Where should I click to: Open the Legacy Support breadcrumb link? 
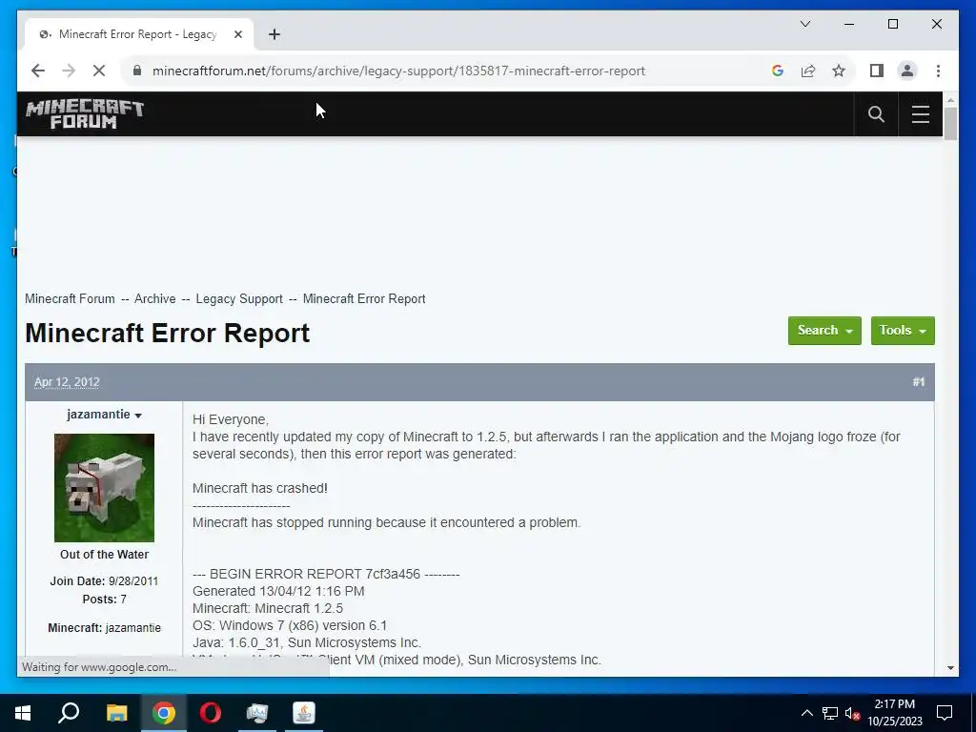point(239,298)
